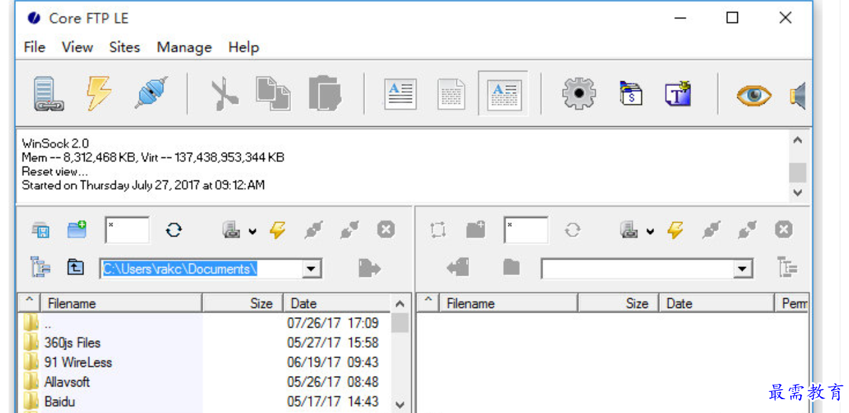Click the remote pane download arrow icon
This screenshot has width=849, height=413.
(x=458, y=268)
